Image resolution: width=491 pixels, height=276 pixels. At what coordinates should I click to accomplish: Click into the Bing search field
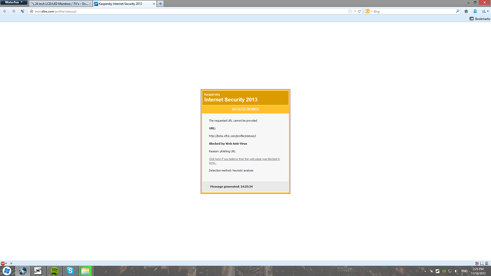click(x=414, y=11)
